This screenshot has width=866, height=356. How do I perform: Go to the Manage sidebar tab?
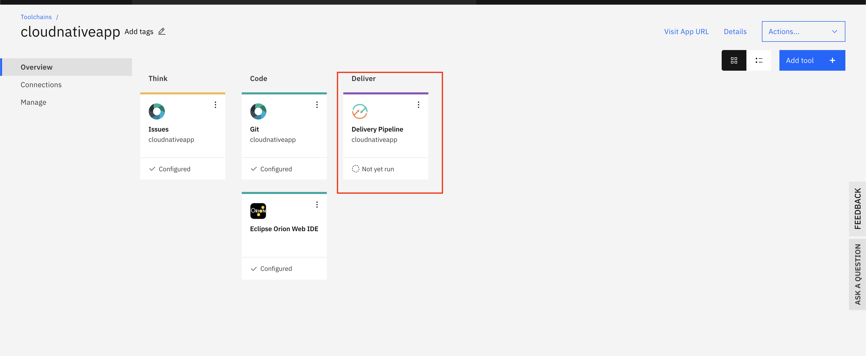(33, 102)
